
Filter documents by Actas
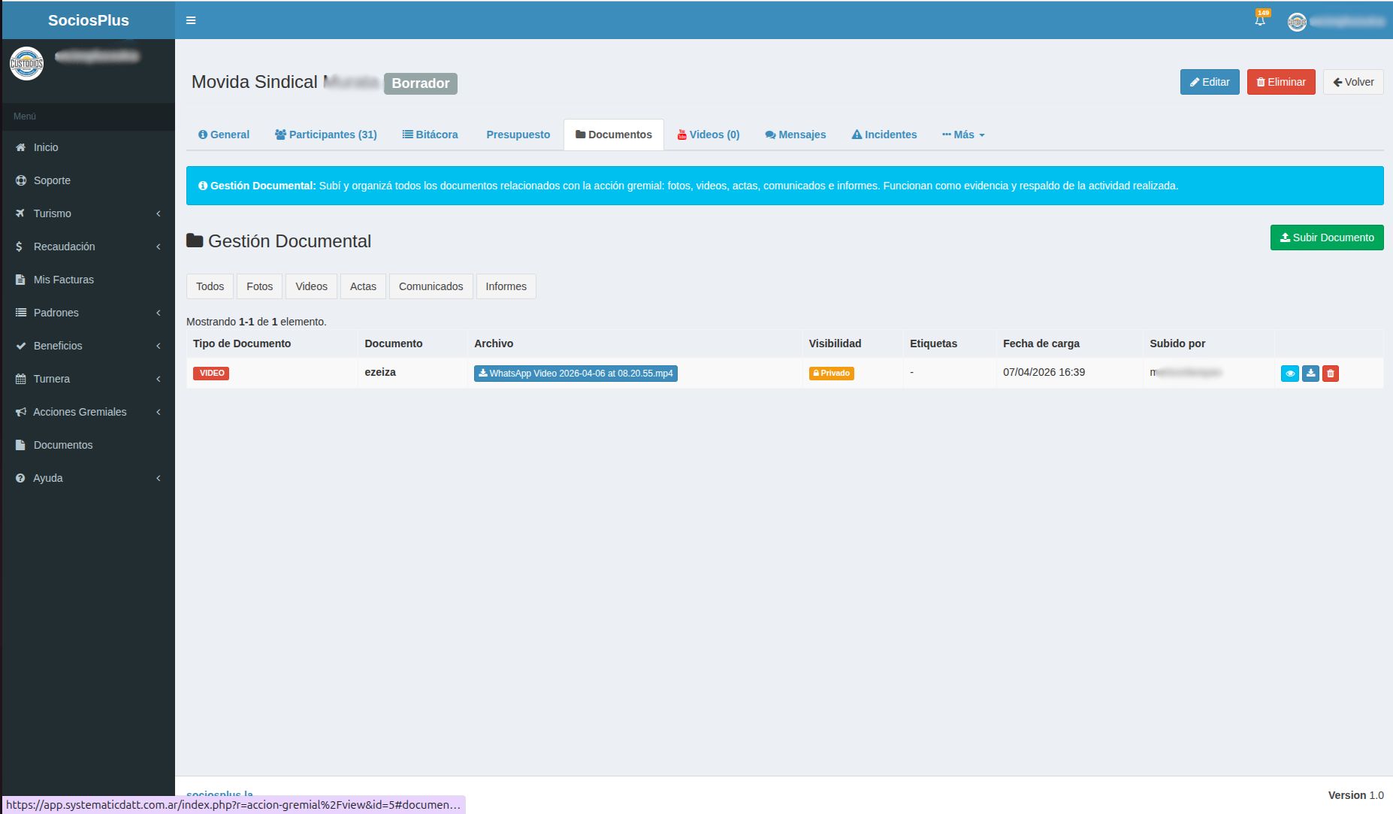363,286
